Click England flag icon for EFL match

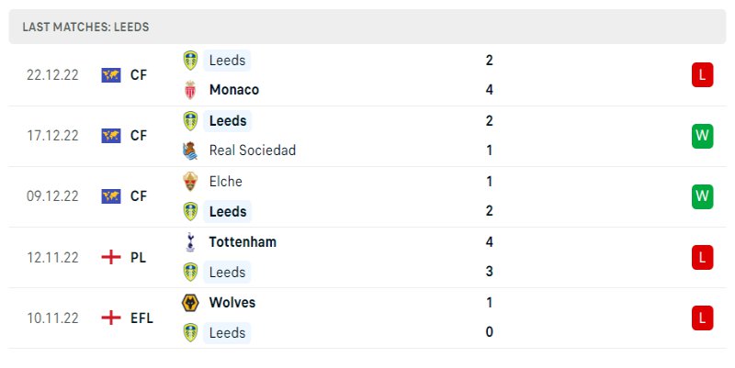[x=111, y=318]
